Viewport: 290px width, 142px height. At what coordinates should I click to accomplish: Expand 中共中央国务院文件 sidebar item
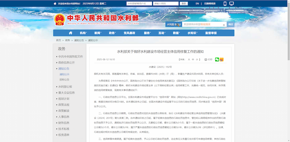(70, 57)
